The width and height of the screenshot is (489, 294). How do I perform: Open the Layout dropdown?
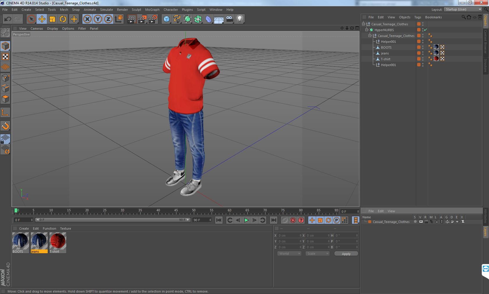click(x=463, y=9)
